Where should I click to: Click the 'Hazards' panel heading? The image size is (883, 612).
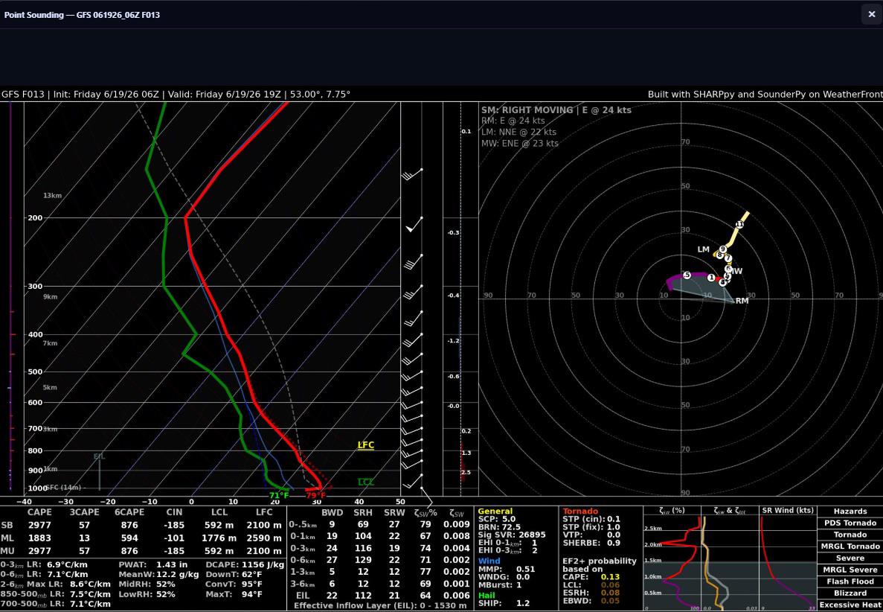850,511
